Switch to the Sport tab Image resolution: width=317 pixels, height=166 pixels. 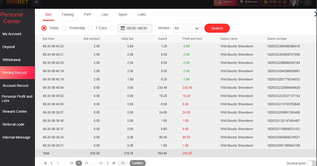coord(123,14)
